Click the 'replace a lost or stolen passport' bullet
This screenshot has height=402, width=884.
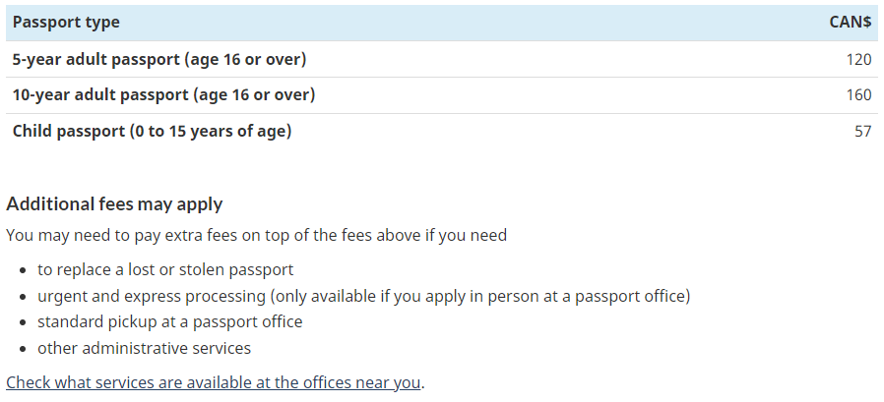[x=165, y=269]
